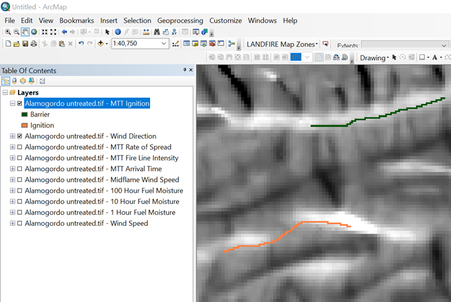
Task: Select the Zoom In tool
Action: [8, 32]
